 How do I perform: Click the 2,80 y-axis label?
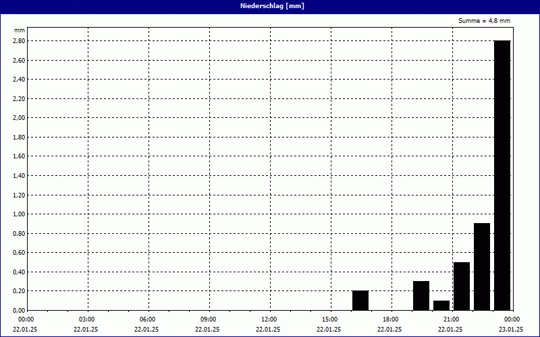coord(20,41)
